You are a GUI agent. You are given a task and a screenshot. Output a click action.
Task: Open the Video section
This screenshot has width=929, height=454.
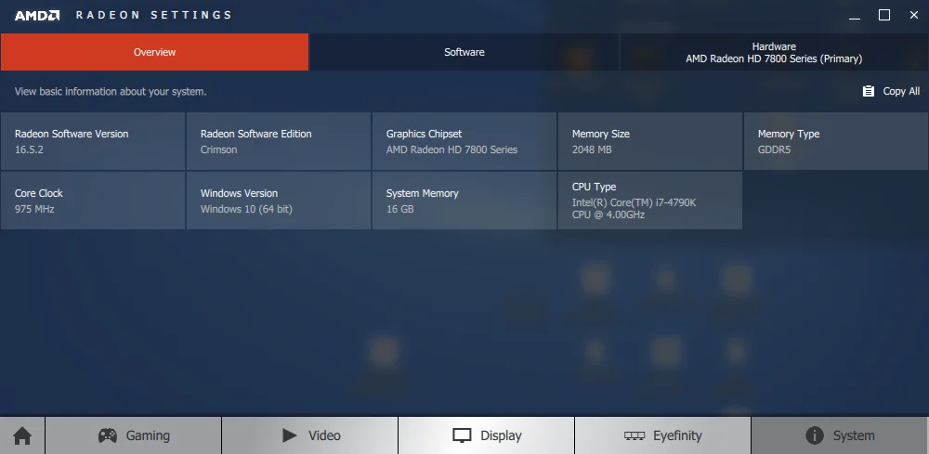coord(310,435)
